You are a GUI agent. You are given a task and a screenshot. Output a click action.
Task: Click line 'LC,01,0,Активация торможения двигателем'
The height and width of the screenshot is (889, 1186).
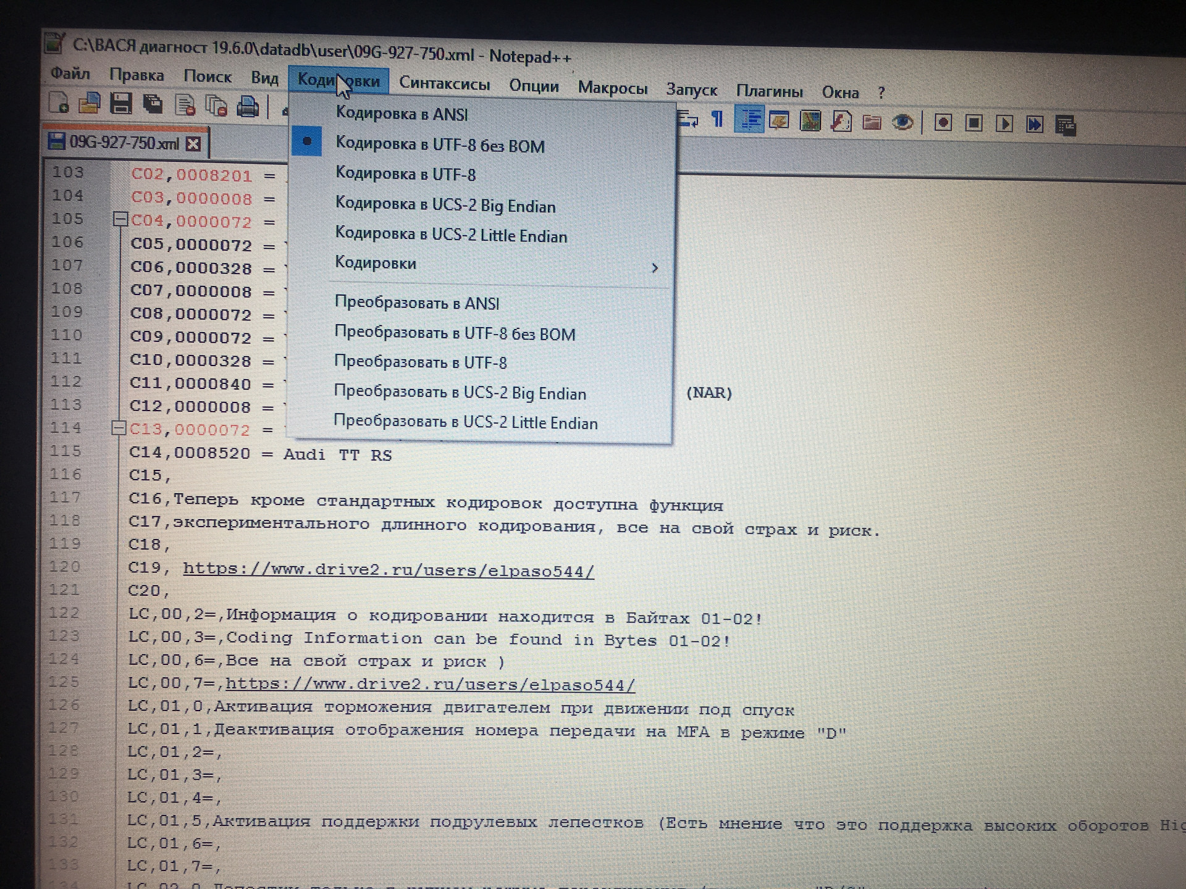[x=461, y=708]
